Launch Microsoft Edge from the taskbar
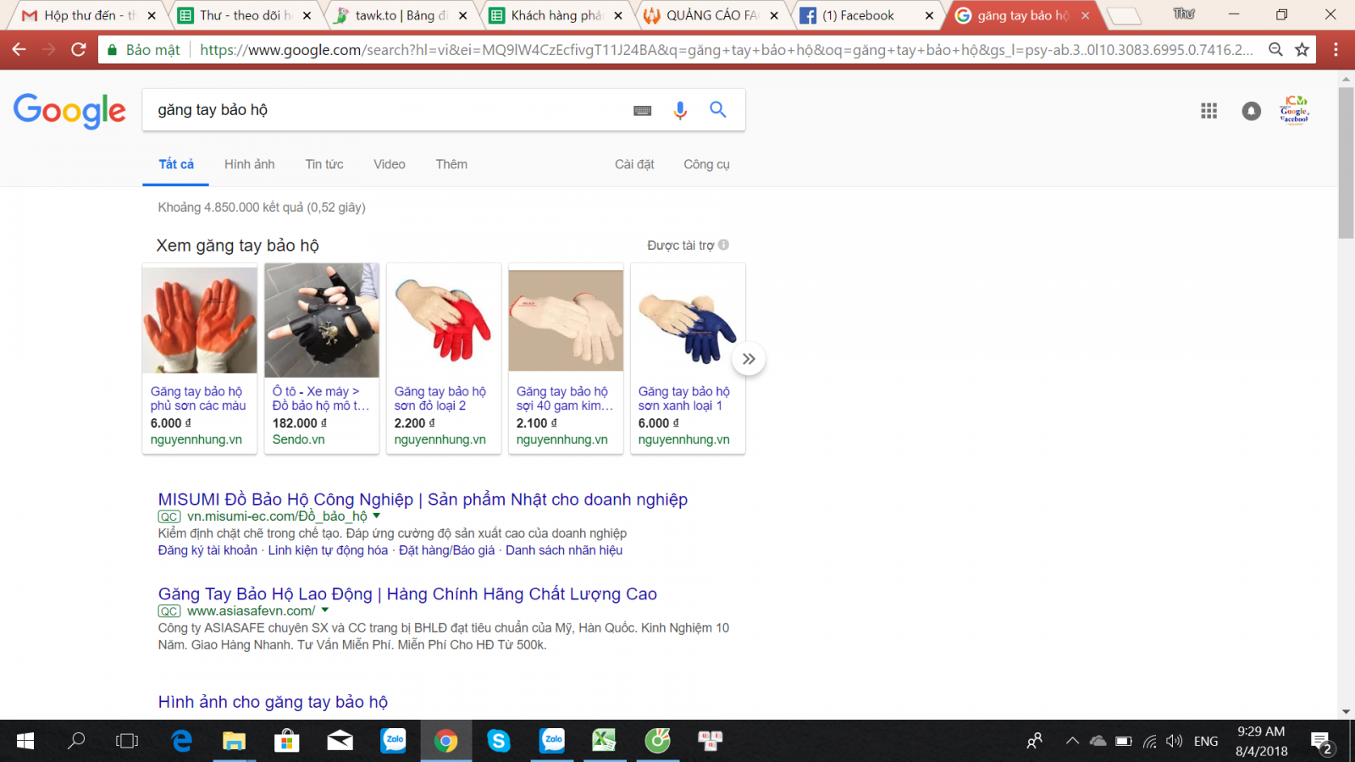The width and height of the screenshot is (1355, 762). point(181,741)
